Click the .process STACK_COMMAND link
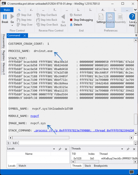 pyautogui.click(x=84, y=130)
